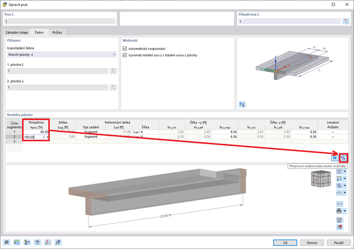Image resolution: width=354 pixels, height=249 pixels.
Task: Select segment row header number 3
Action: (x=14, y=141)
